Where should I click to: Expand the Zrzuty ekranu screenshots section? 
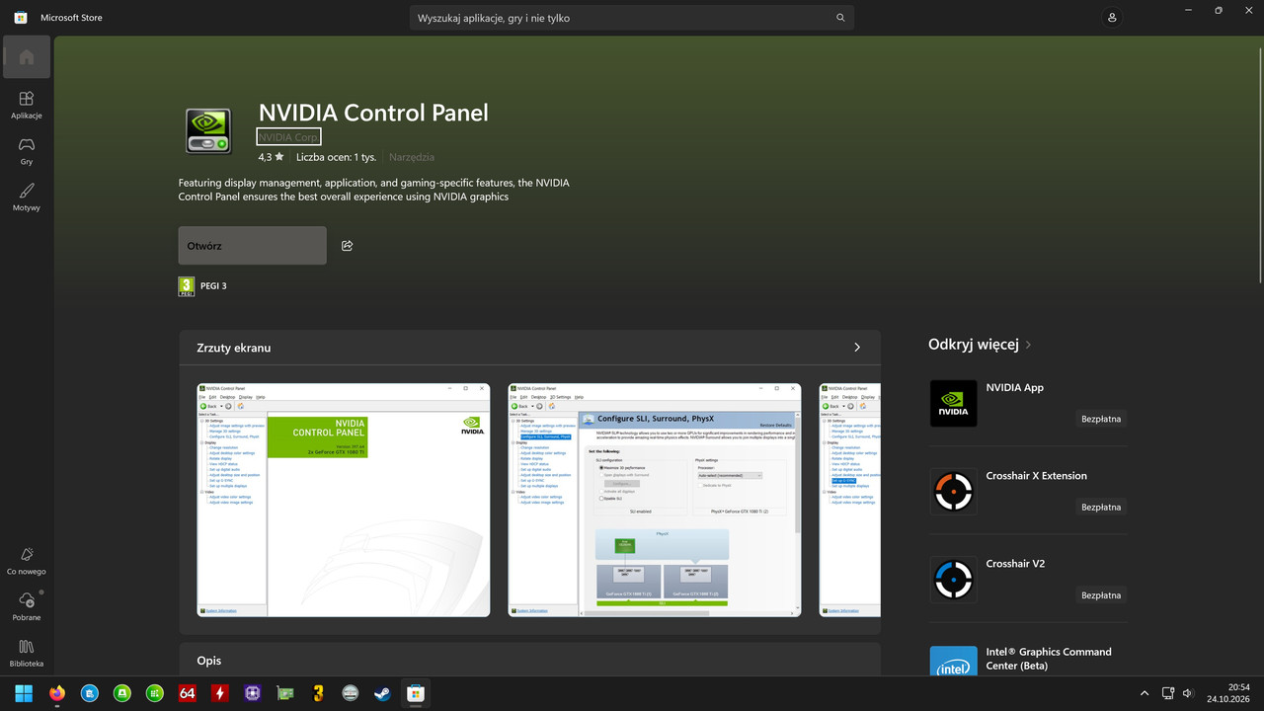(x=857, y=348)
